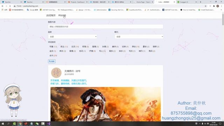Viewport: 224px width, 126px height.
Task: Click the Chrome icon in the taskbar
Action: 20,124
